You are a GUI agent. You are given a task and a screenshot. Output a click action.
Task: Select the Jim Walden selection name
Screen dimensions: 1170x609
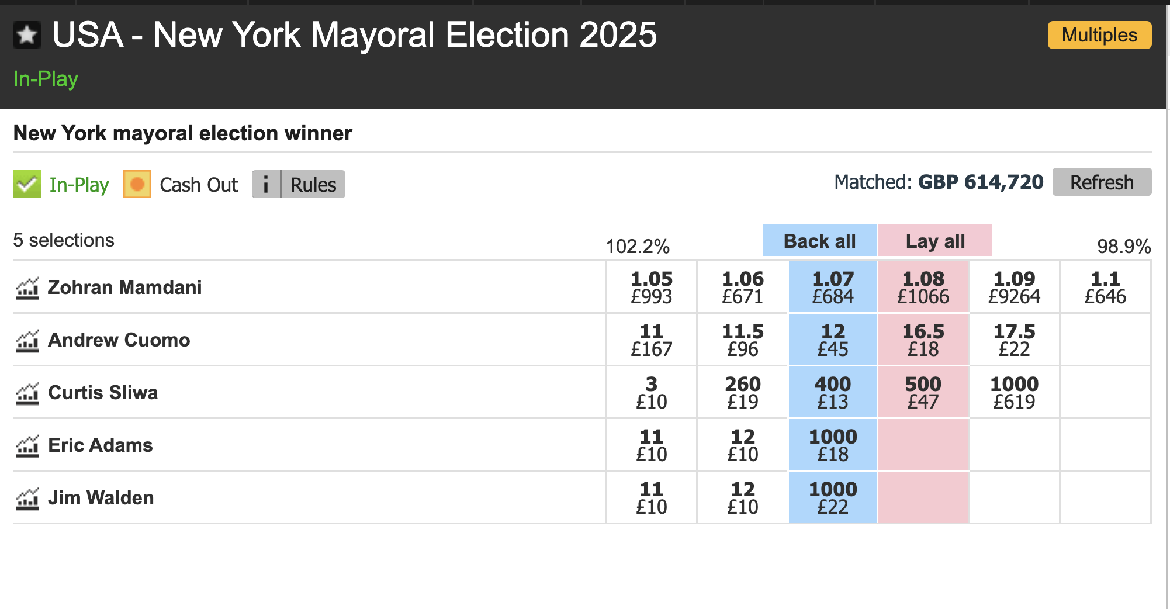tap(101, 498)
